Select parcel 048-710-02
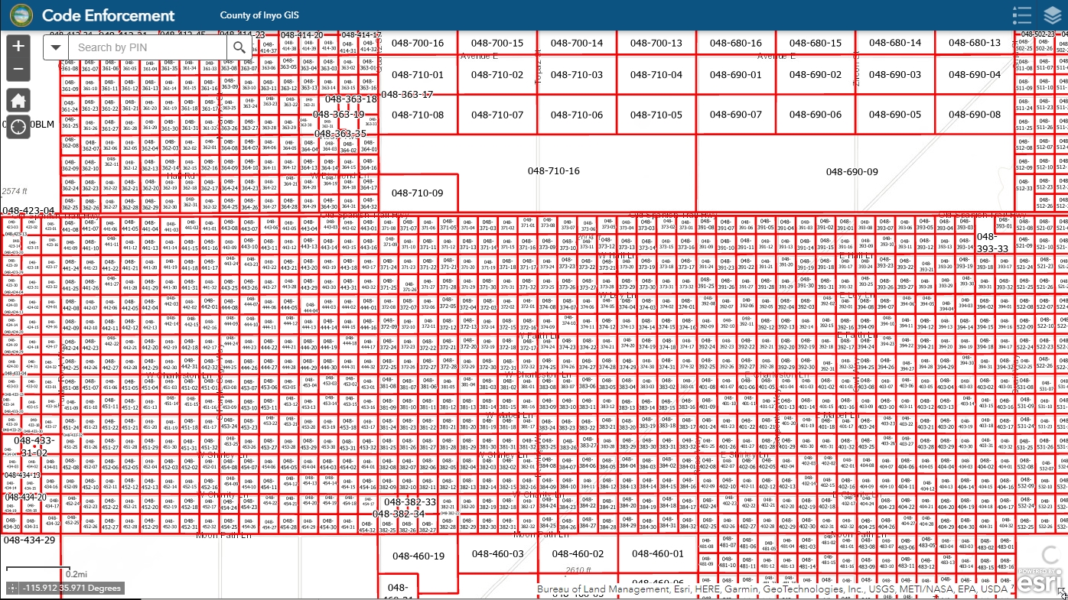The image size is (1068, 600). tap(497, 75)
